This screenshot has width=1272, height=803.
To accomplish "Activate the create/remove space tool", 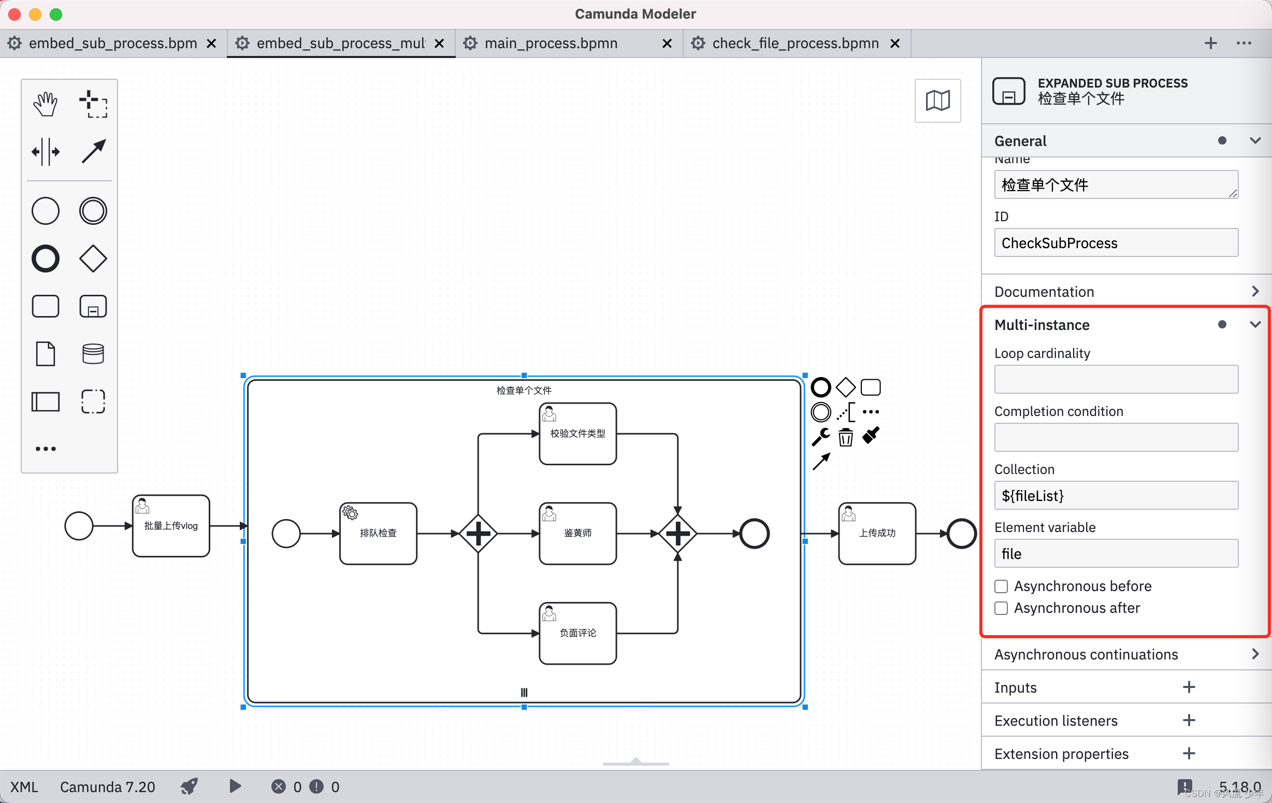I will [46, 152].
